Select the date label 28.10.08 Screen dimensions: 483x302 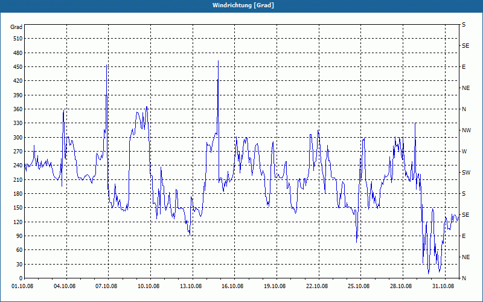(401, 286)
